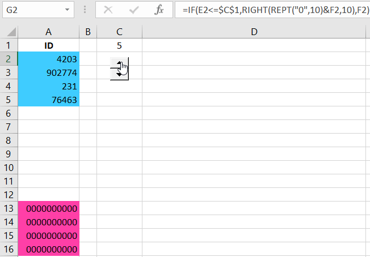Screen dimensions: 370x257
Task: Select row 10 header
Action: [9, 168]
